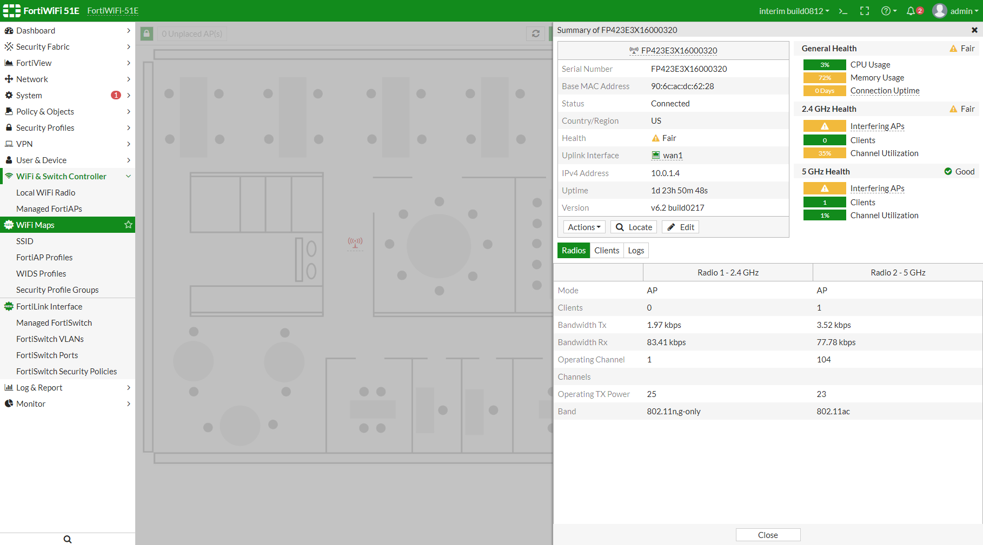
Task: Switch to the Clients tab
Action: (x=607, y=251)
